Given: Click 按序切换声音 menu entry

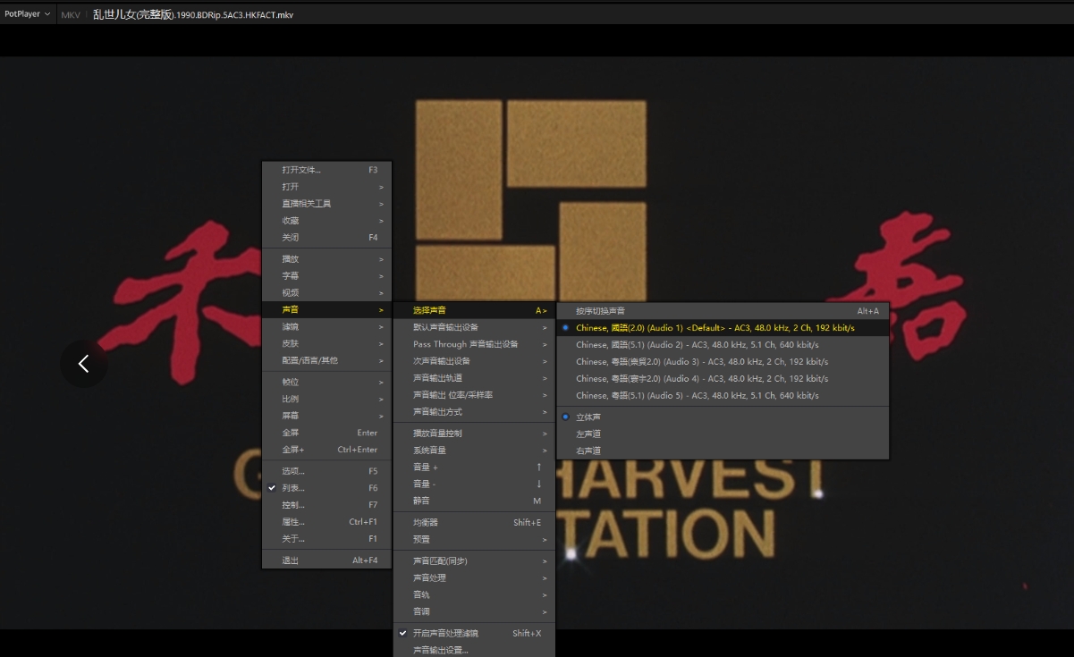Looking at the screenshot, I should click(601, 311).
